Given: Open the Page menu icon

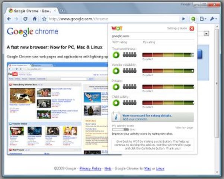Looking at the screenshot, I should coord(203,19).
